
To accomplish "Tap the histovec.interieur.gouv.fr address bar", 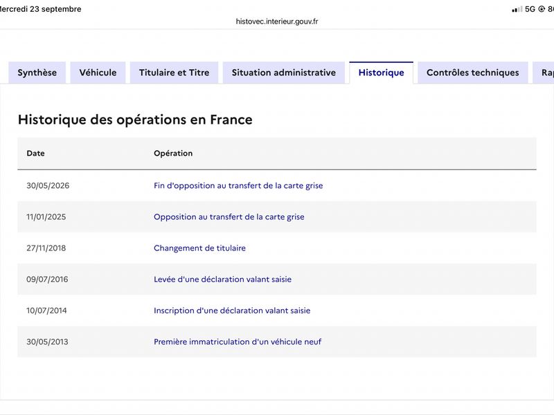I will [277, 21].
